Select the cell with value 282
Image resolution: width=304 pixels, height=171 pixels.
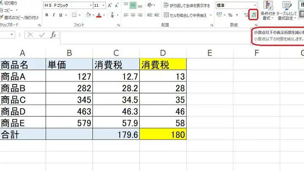tap(69, 88)
